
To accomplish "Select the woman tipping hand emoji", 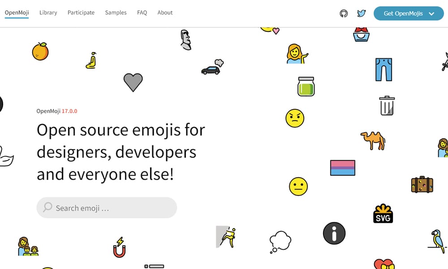I will pyautogui.click(x=297, y=54).
